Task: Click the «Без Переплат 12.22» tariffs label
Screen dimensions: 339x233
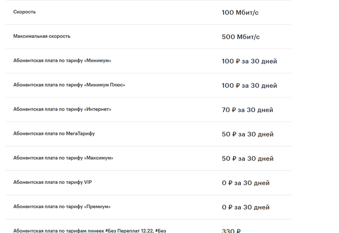Action: click(x=89, y=230)
